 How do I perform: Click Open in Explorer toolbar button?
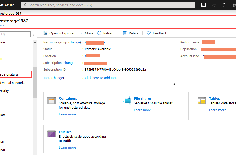pyautogui.click(x=59, y=33)
